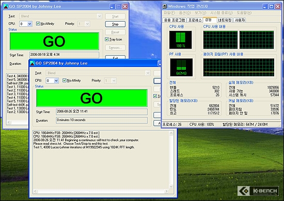Click Start Time field showing 2006-08-18
This screenshot has width=284, height=201.
pyautogui.click(x=65, y=55)
